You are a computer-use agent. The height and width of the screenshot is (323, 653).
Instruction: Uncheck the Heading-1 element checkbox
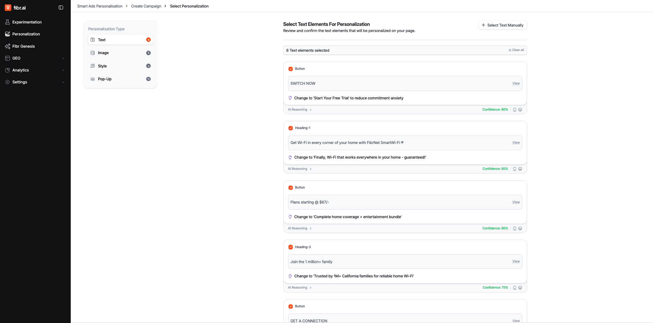click(290, 128)
